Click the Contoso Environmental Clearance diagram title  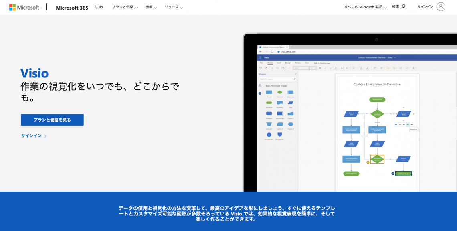(377, 84)
